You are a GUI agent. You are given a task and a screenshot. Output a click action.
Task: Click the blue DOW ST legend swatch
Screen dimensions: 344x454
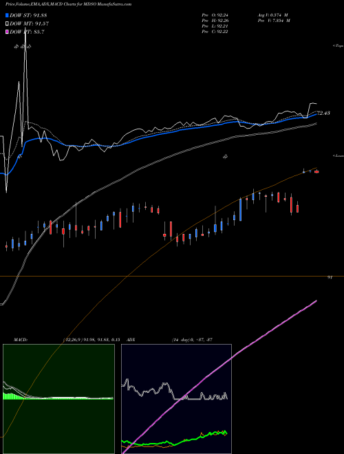click(8, 15)
